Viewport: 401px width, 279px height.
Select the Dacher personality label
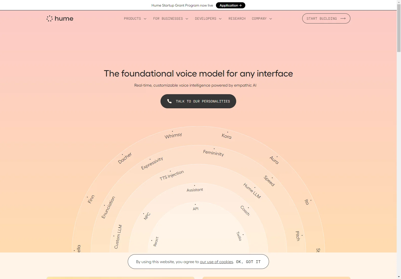[125, 158]
